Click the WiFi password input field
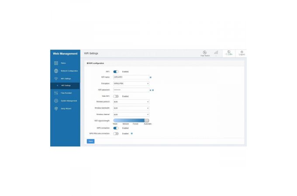Viewport: 297px width, 196px height. coord(131,90)
